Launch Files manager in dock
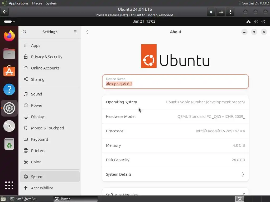Viewport: 270px width, 202px height. tap(9, 54)
